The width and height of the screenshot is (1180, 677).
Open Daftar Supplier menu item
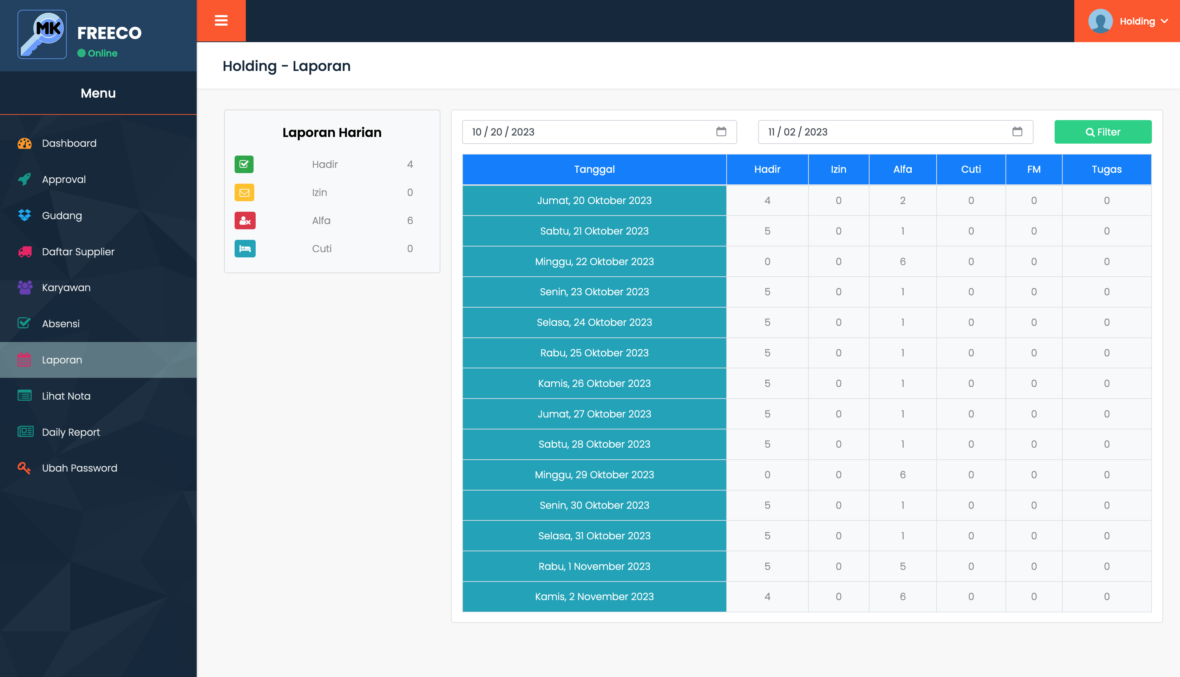tap(98, 251)
